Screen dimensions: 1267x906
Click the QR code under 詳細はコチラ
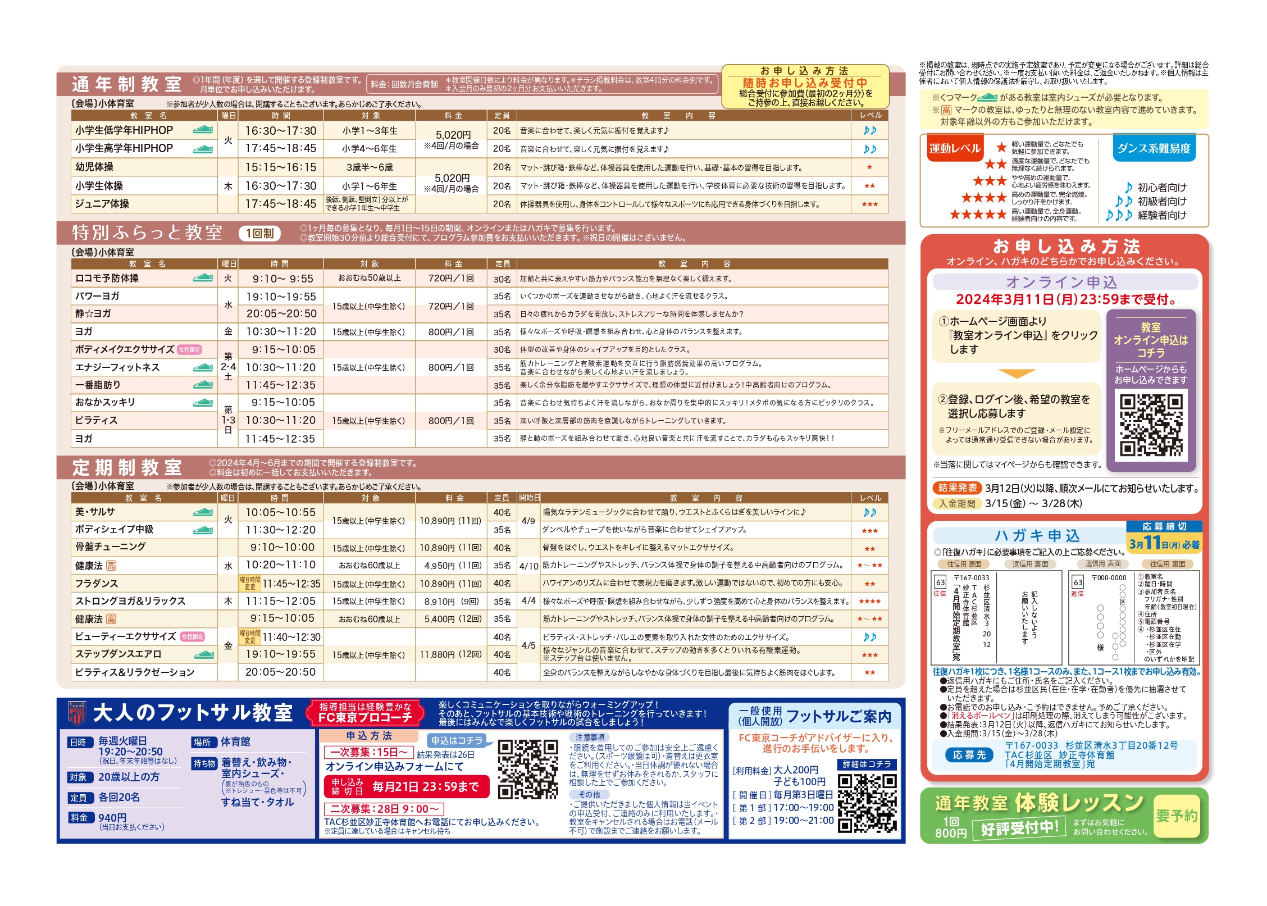point(867,803)
